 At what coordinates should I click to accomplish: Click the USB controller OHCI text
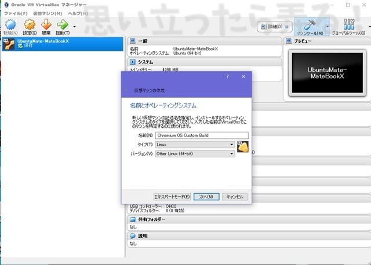(x=170, y=206)
